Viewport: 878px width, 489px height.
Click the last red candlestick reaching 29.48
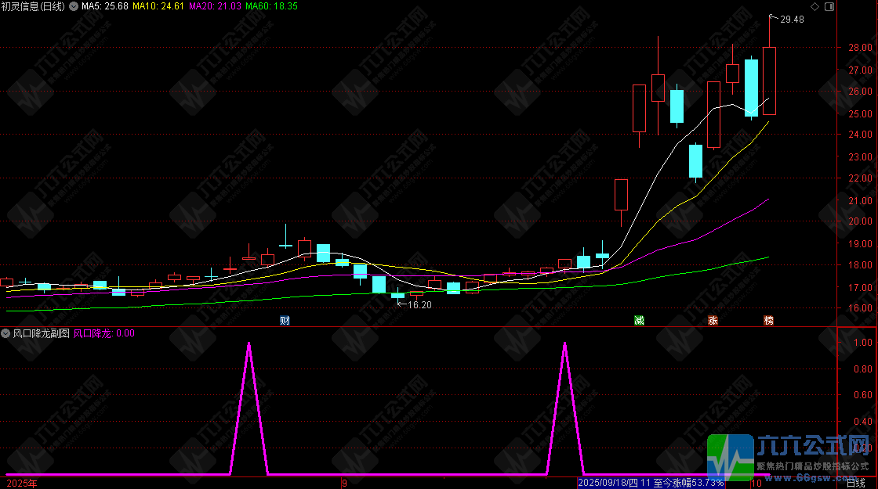(769, 81)
